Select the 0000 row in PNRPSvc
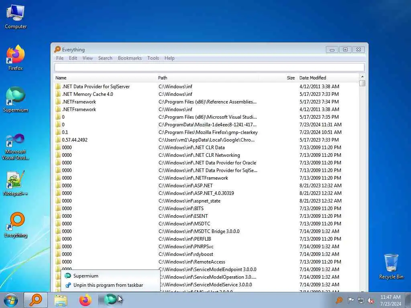The height and width of the screenshot is (308, 411). [x=207, y=246]
